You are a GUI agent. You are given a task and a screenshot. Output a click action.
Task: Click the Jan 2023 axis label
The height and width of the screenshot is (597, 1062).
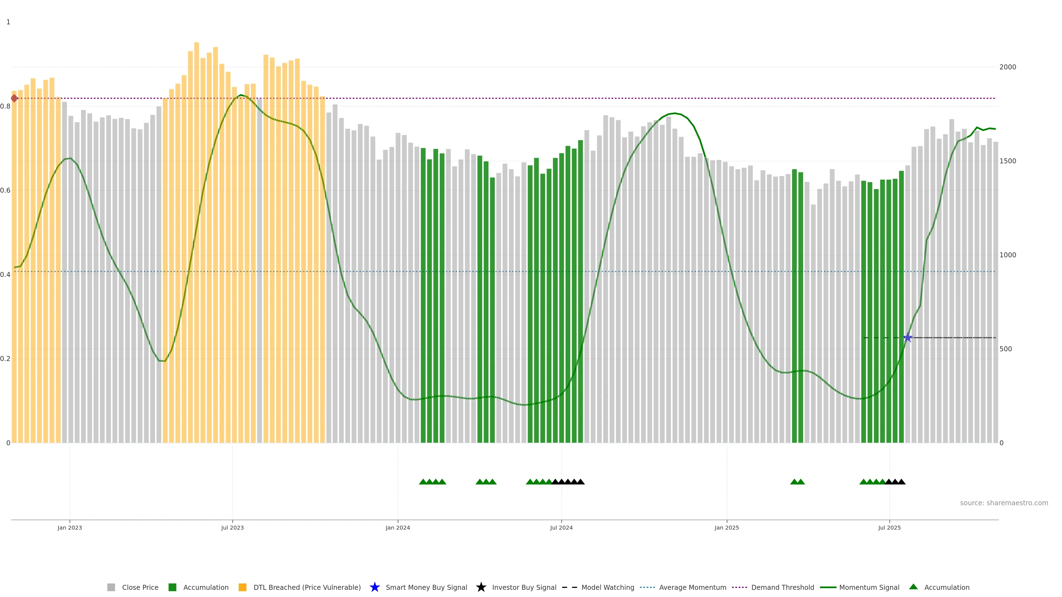pyautogui.click(x=70, y=528)
